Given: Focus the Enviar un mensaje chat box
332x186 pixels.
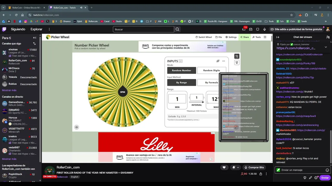Looking at the screenshot, I should [x=303, y=170].
